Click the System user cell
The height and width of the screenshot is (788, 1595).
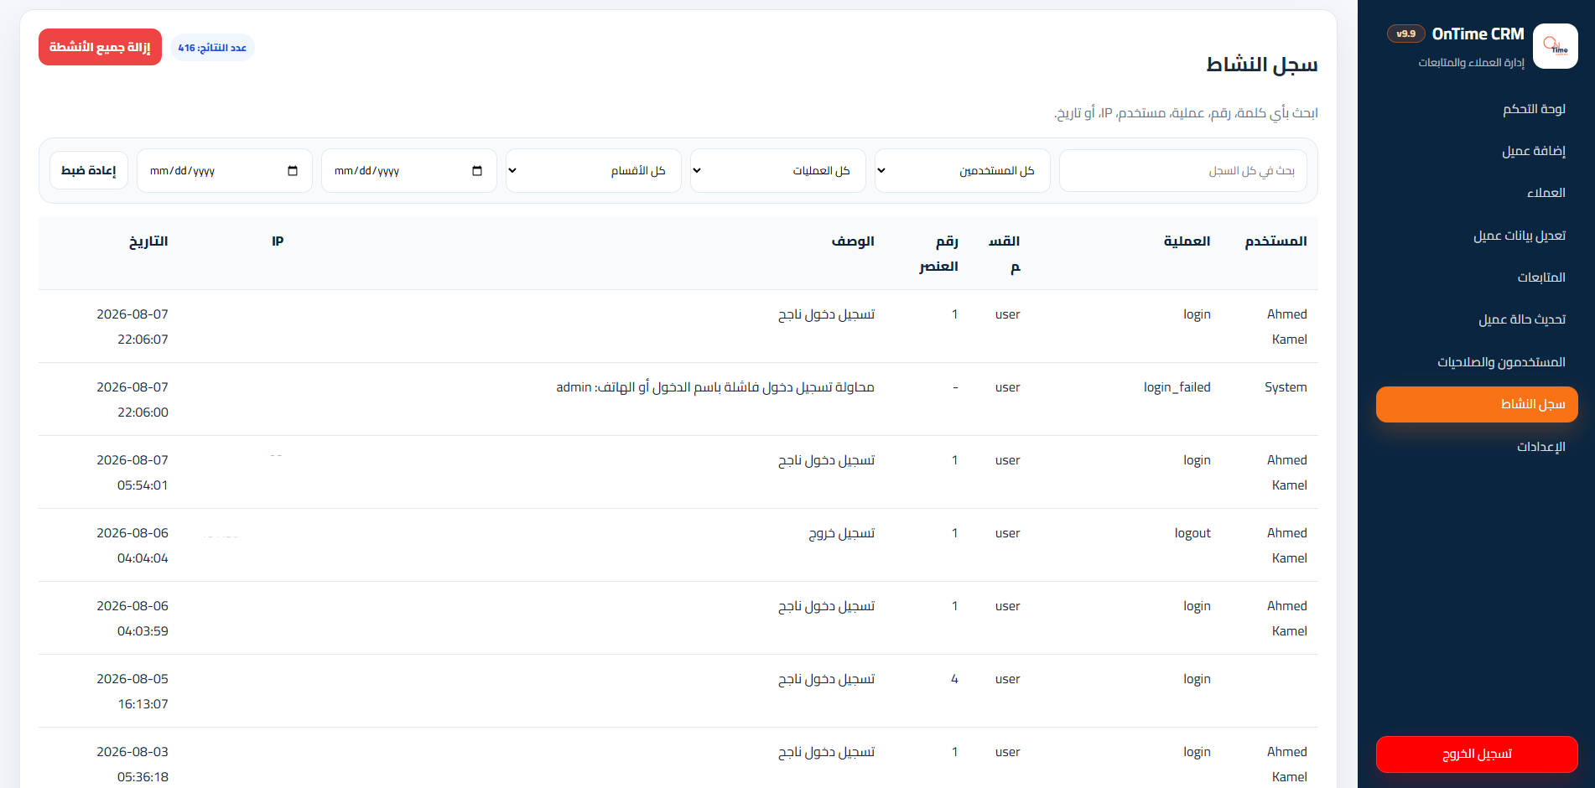coord(1286,387)
